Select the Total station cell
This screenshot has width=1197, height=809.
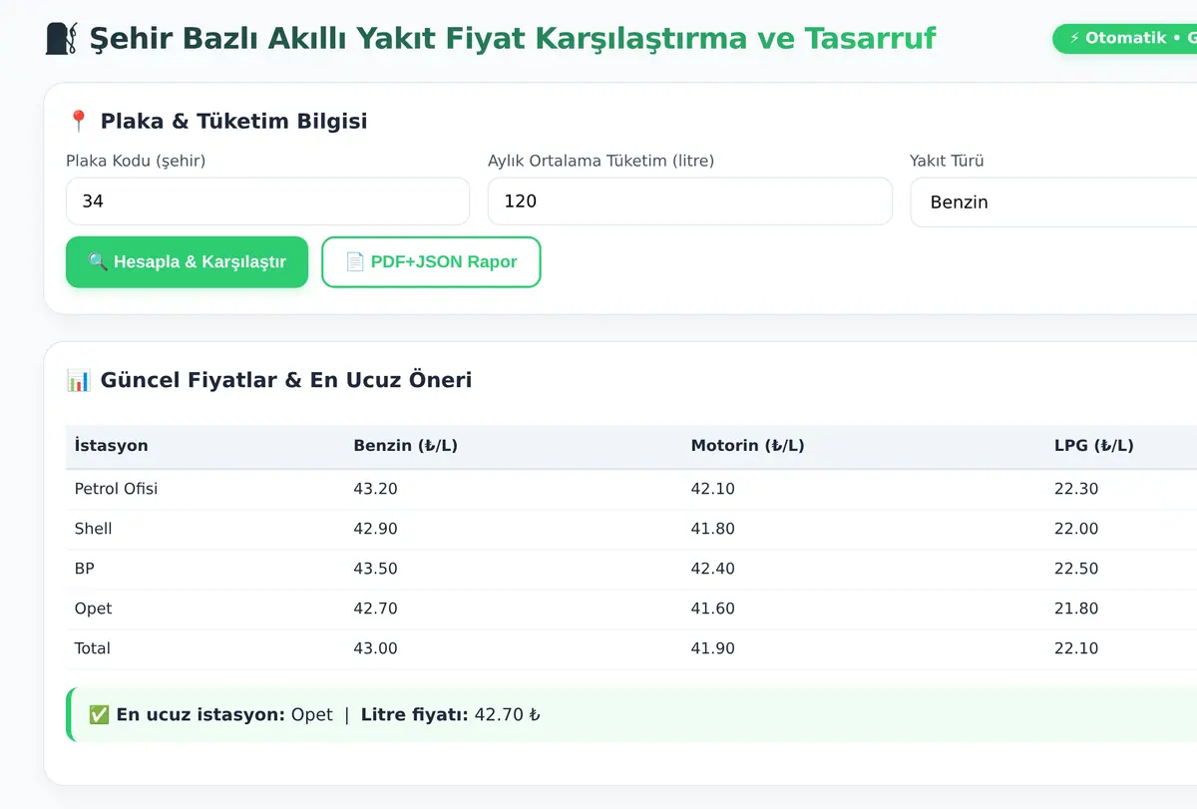click(92, 648)
